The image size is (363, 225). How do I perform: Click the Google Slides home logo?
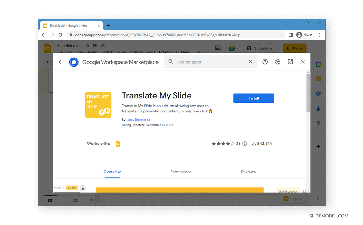click(47, 48)
